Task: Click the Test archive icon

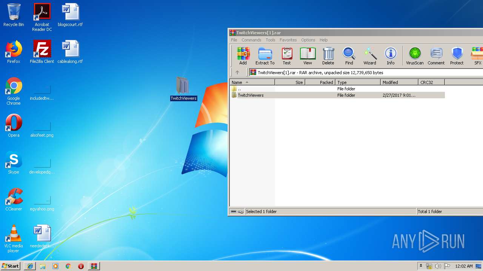Action: pyautogui.click(x=287, y=56)
